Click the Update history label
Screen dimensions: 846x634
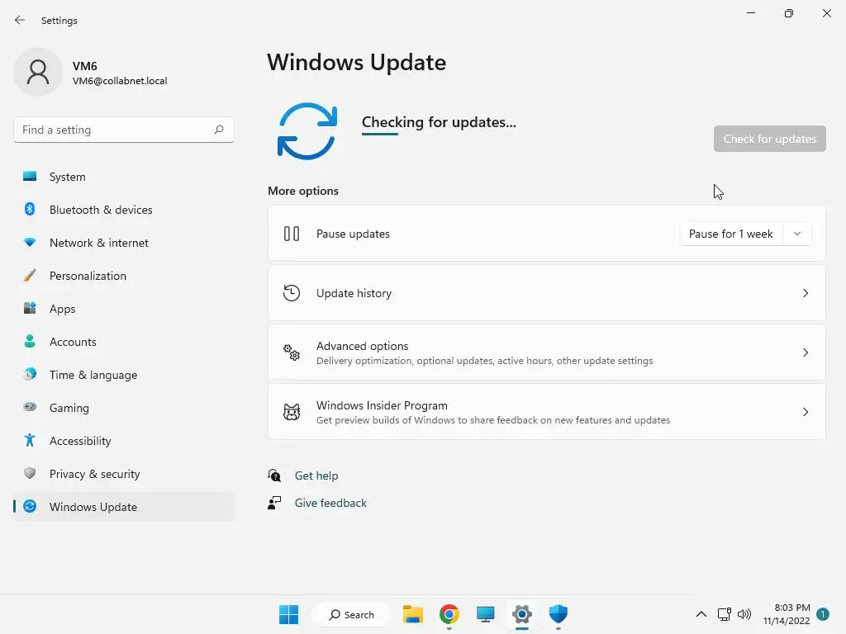(x=354, y=293)
